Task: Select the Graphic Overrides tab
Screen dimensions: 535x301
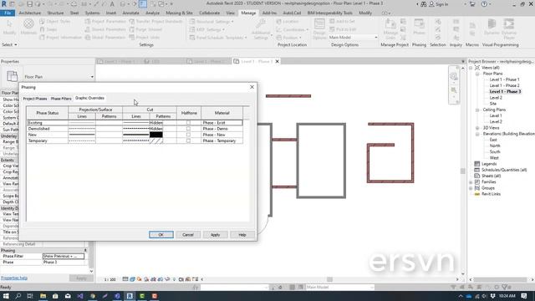Action: click(89, 98)
